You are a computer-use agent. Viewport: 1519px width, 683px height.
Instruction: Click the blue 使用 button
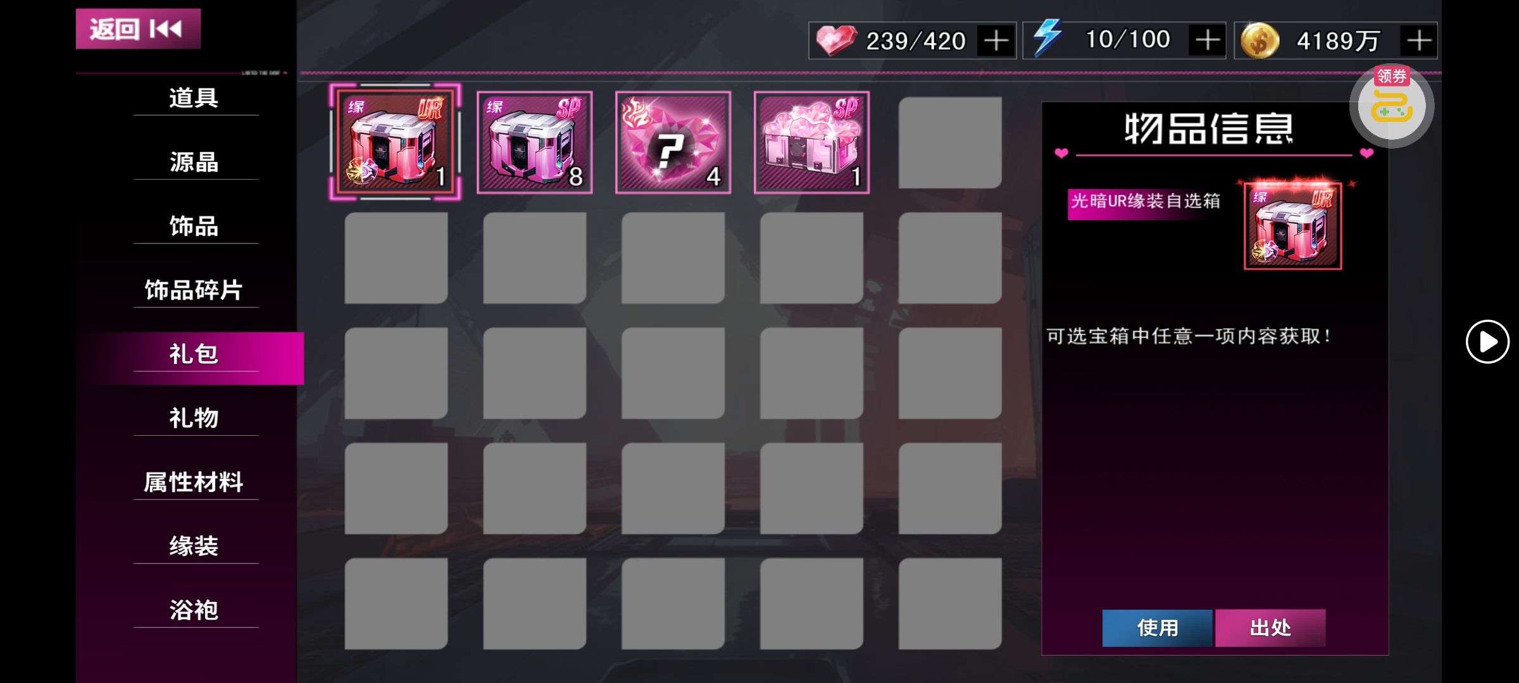(x=1157, y=628)
